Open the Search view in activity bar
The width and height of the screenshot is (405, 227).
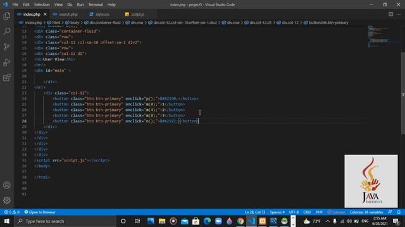[x=7, y=31]
